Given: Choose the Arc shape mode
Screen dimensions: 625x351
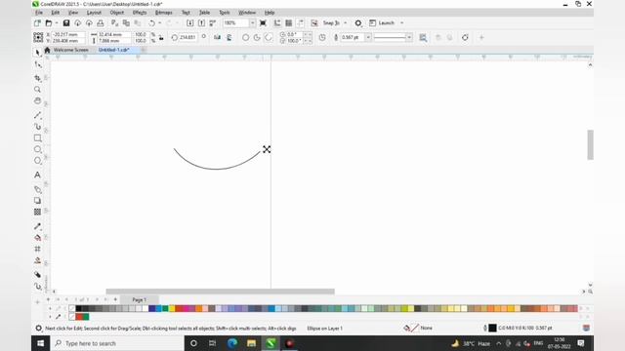Looking at the screenshot, I should point(269,37).
